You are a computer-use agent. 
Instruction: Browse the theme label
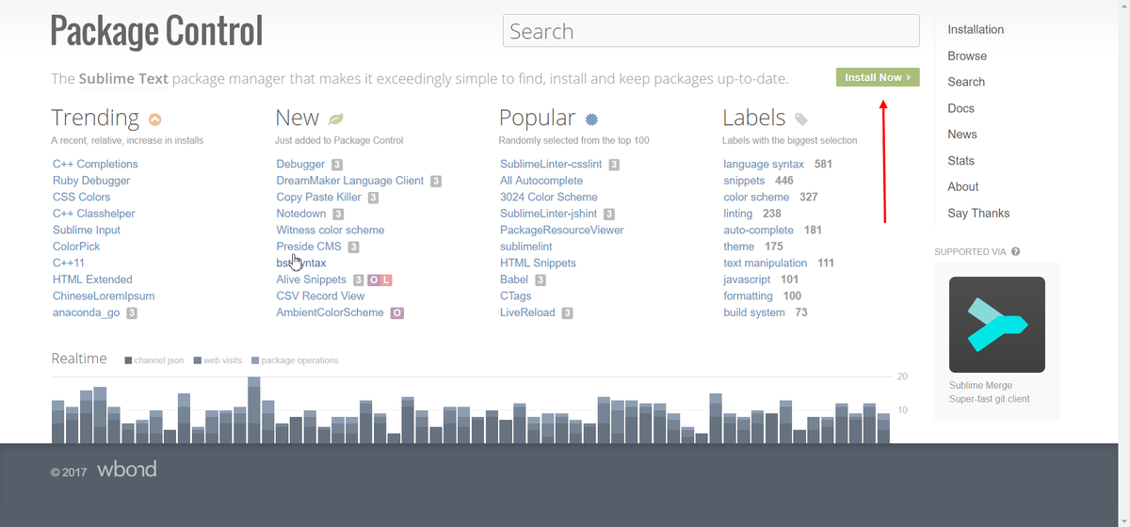(739, 247)
